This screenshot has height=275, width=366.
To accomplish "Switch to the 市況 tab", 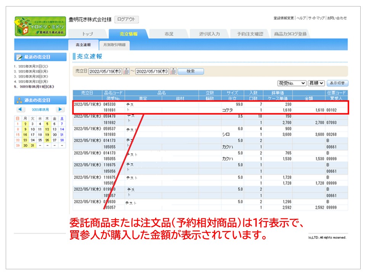I will (169, 34).
